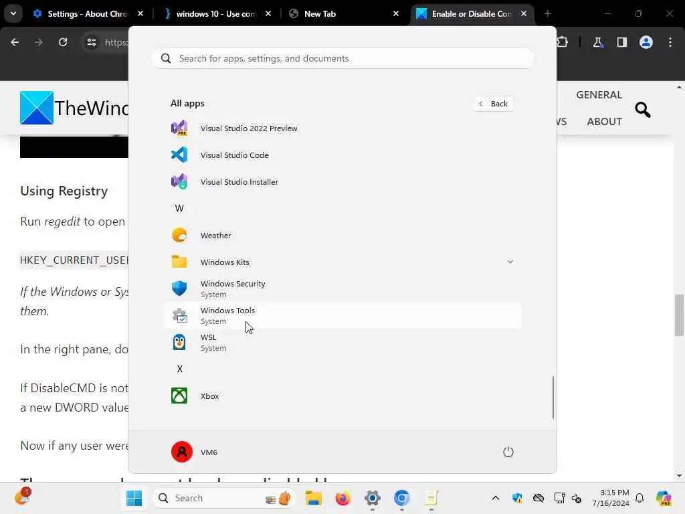The image size is (685, 514).
Task: Open the Notepad taskbar icon
Action: 431,498
